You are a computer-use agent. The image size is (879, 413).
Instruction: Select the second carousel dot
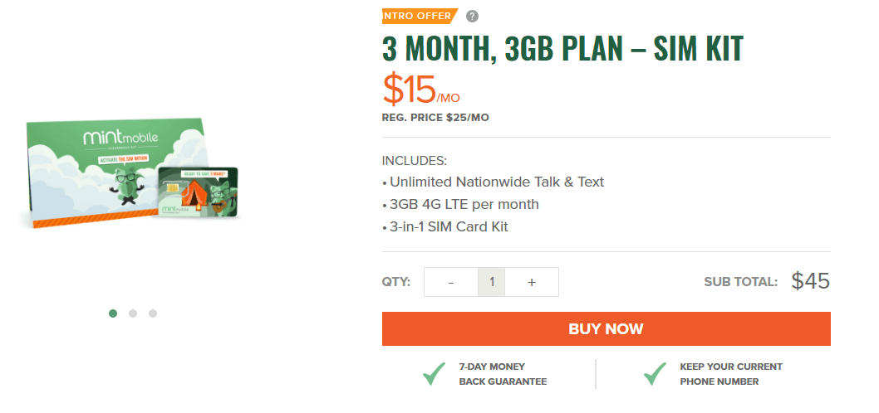(x=133, y=313)
